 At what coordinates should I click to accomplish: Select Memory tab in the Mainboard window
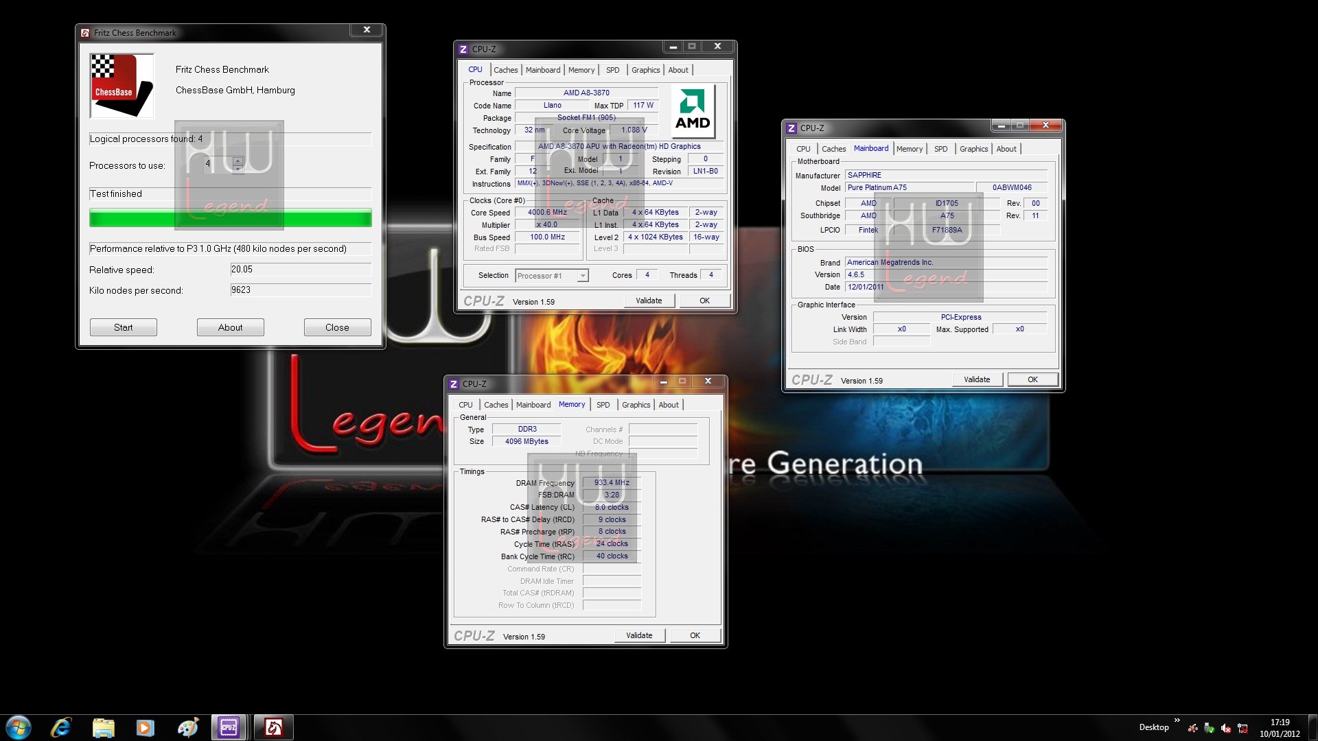(x=910, y=149)
